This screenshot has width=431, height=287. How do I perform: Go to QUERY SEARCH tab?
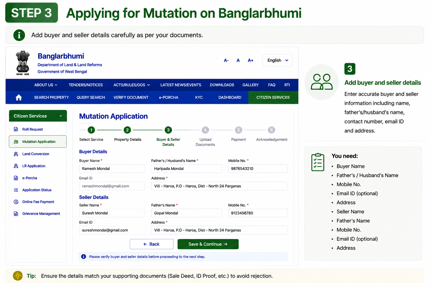(x=91, y=98)
